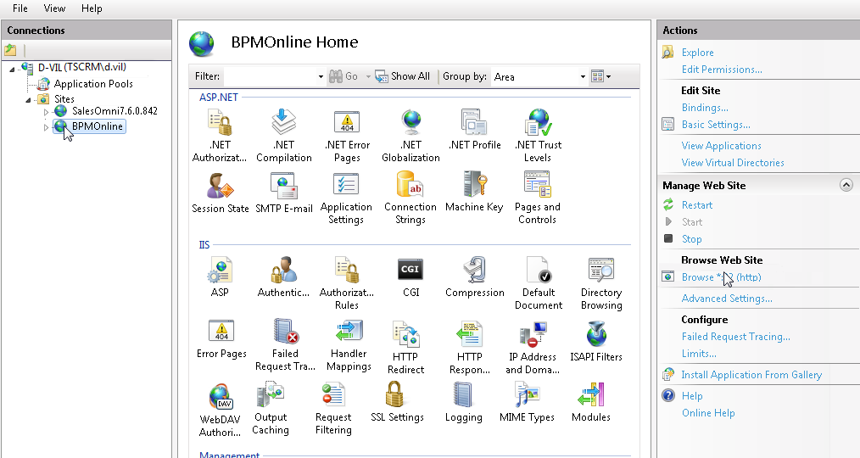Open IIS Authorization Rules icon
Screen dimensions: 860x458
pyautogui.click(x=347, y=283)
